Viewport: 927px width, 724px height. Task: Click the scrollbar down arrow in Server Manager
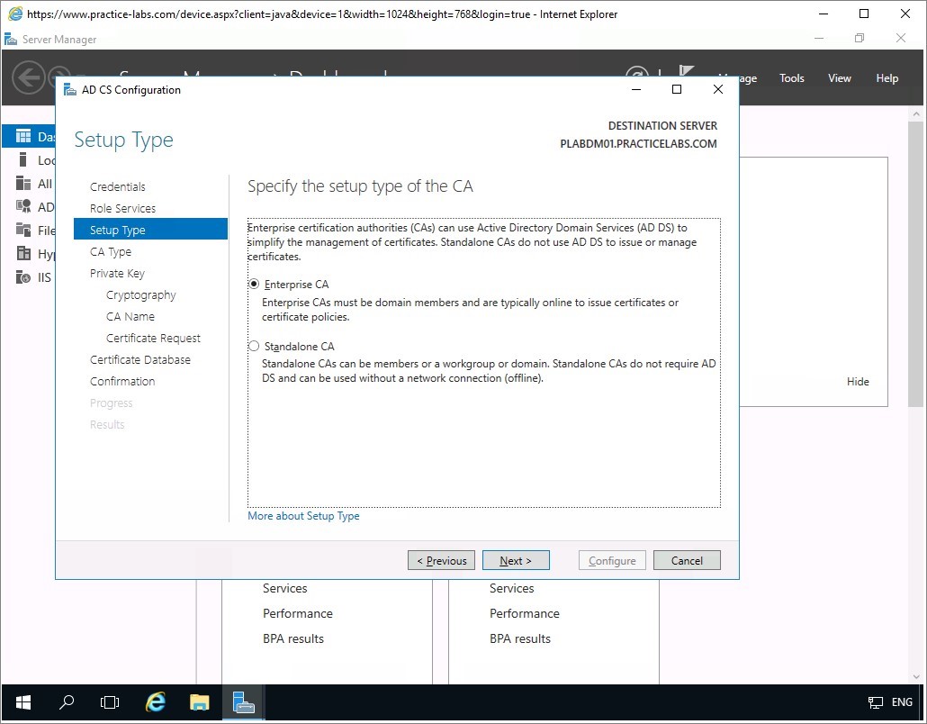[916, 676]
